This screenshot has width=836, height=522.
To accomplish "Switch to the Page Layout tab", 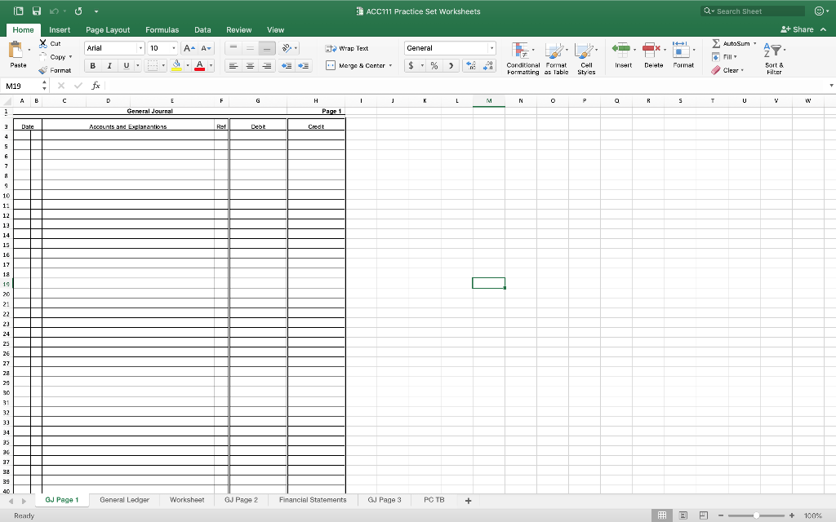I will point(108,30).
